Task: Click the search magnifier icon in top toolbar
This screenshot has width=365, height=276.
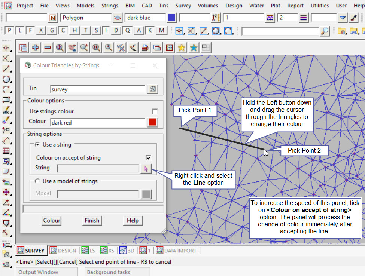Action: click(x=325, y=31)
